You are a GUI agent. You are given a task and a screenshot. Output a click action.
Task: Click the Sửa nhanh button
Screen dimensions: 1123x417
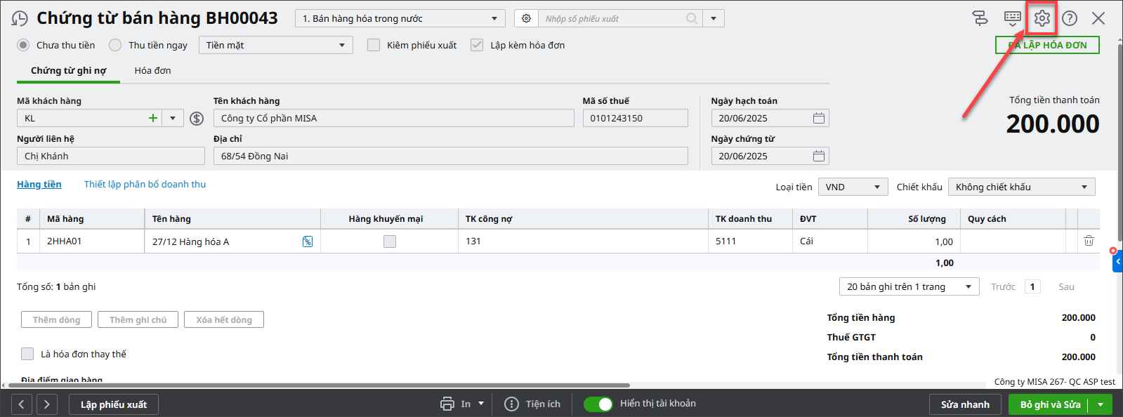click(x=965, y=404)
